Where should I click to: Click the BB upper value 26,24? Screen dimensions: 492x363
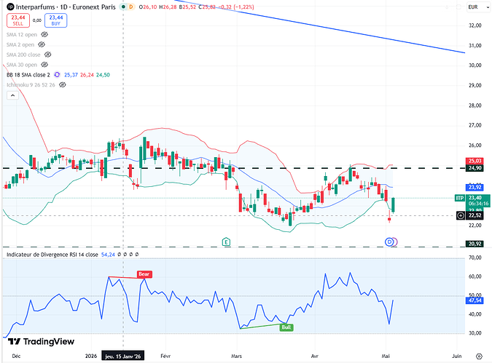tap(87, 75)
